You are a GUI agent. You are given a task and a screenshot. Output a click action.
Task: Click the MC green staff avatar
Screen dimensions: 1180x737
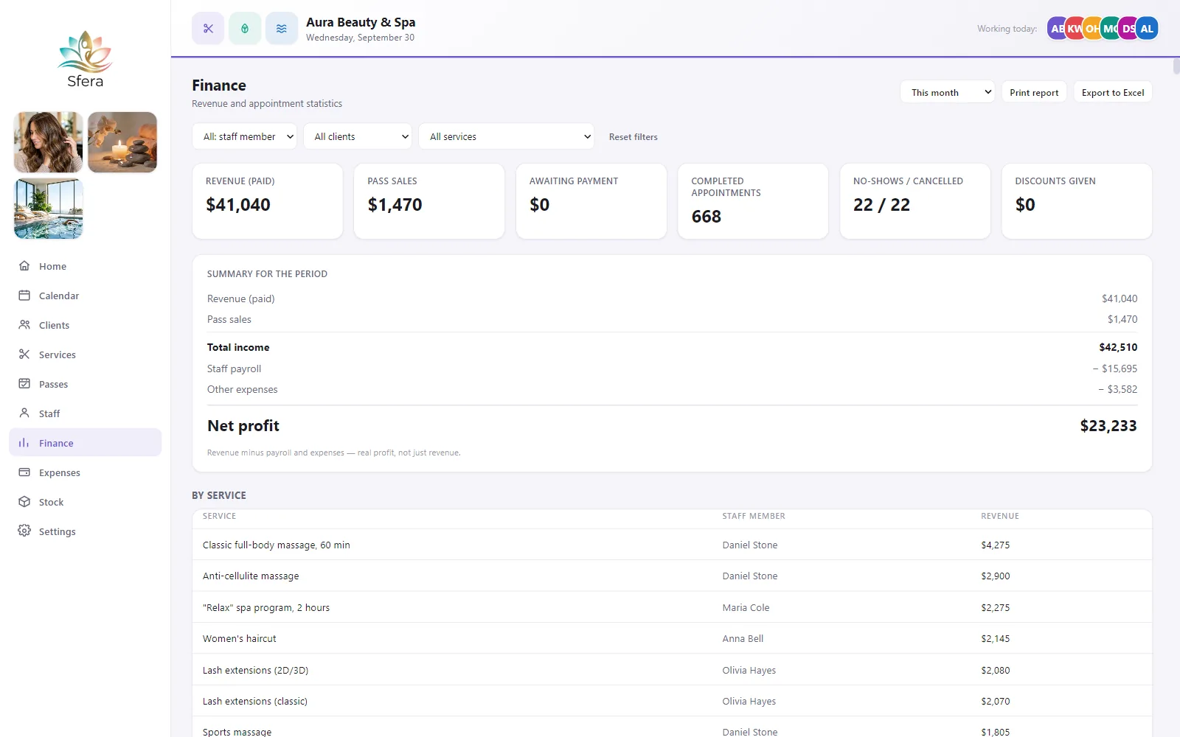[1110, 29]
